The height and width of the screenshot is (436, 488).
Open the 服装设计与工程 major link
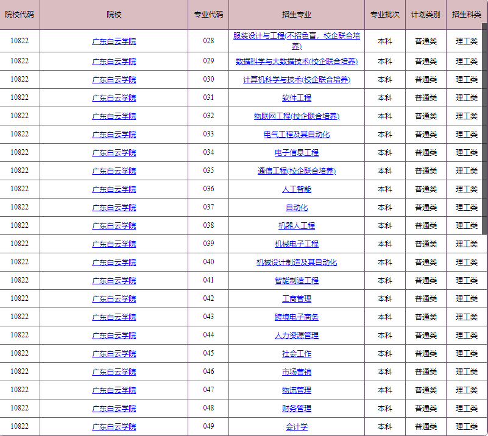pos(296,41)
